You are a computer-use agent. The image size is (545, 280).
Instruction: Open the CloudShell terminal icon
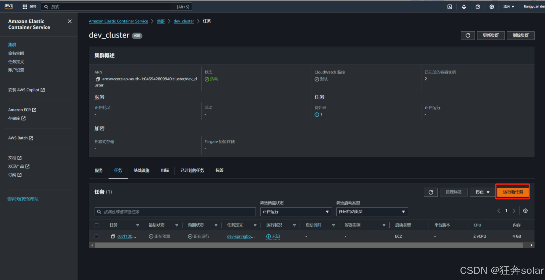click(450, 7)
